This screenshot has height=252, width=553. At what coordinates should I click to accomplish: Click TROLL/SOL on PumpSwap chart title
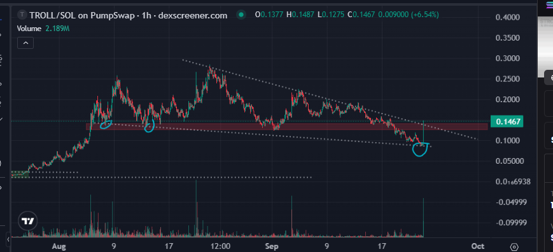[129, 15]
